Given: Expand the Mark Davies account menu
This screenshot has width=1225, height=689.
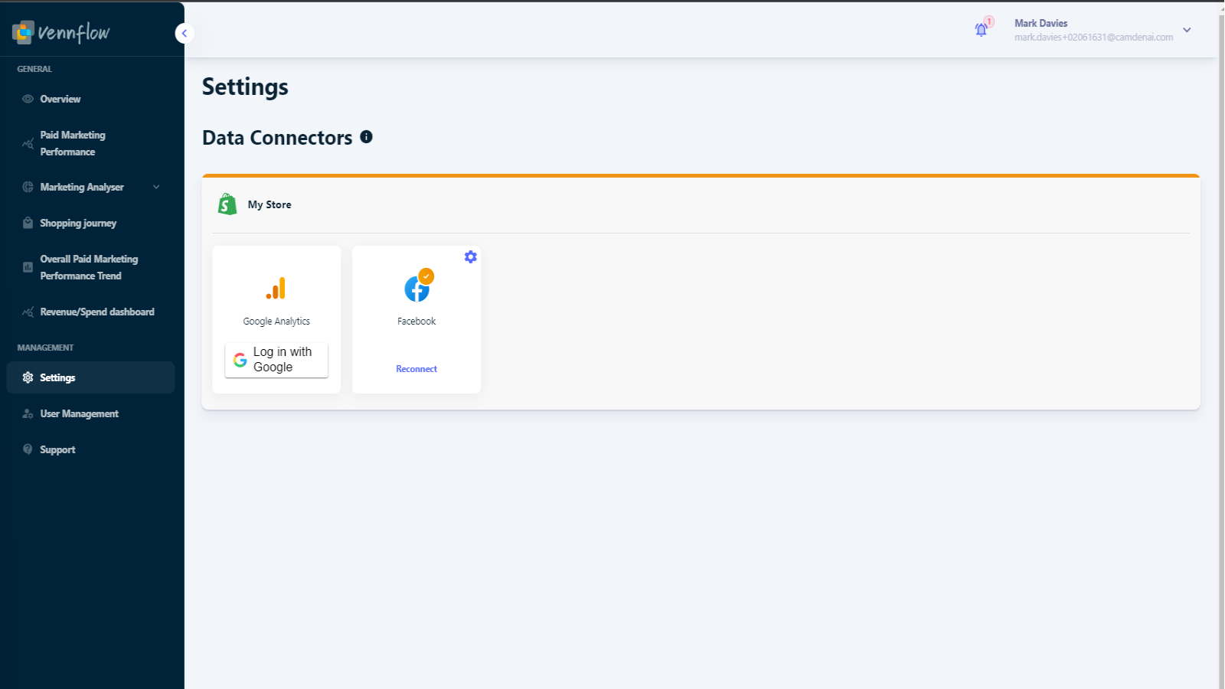Looking at the screenshot, I should point(1187,30).
